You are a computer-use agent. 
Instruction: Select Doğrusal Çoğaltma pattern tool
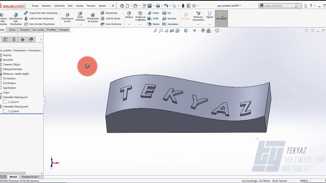140,16
